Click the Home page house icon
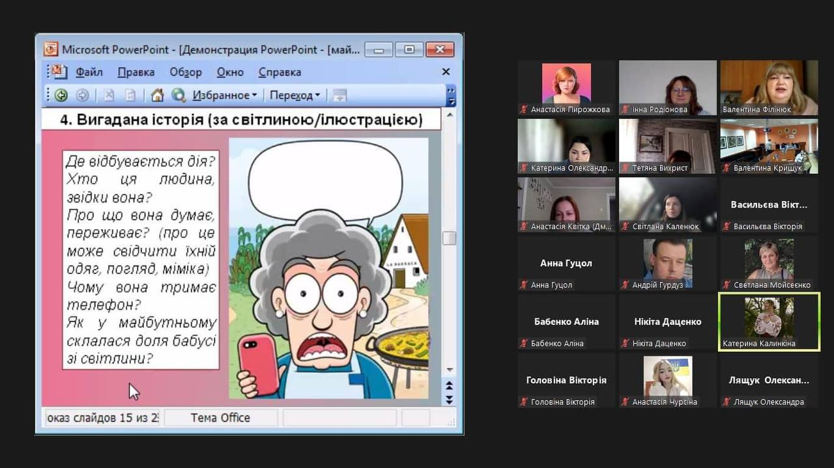 click(x=157, y=96)
